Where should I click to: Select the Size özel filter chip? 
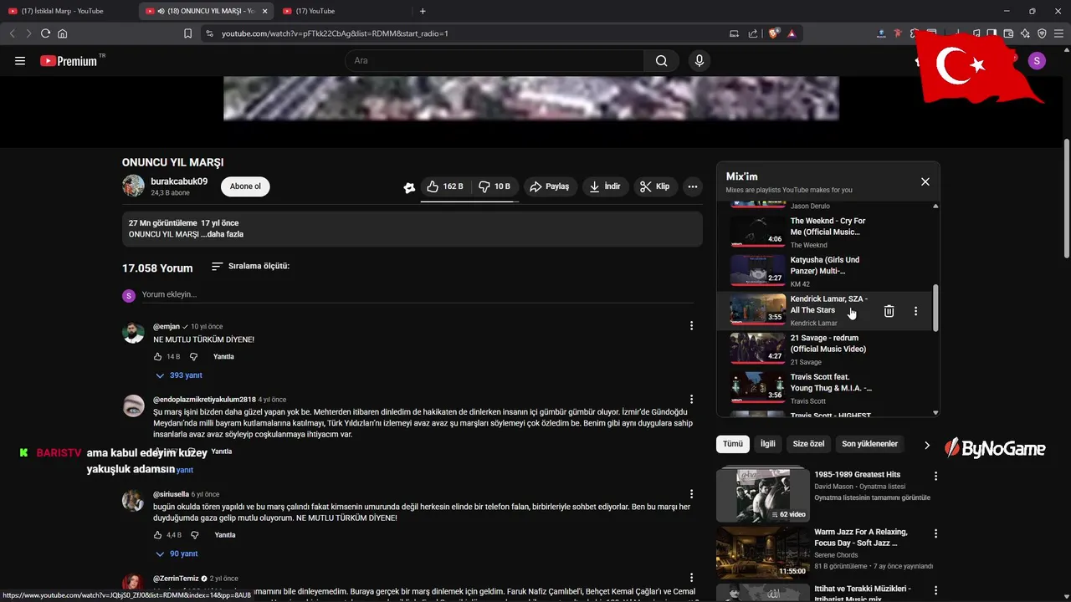(x=808, y=444)
